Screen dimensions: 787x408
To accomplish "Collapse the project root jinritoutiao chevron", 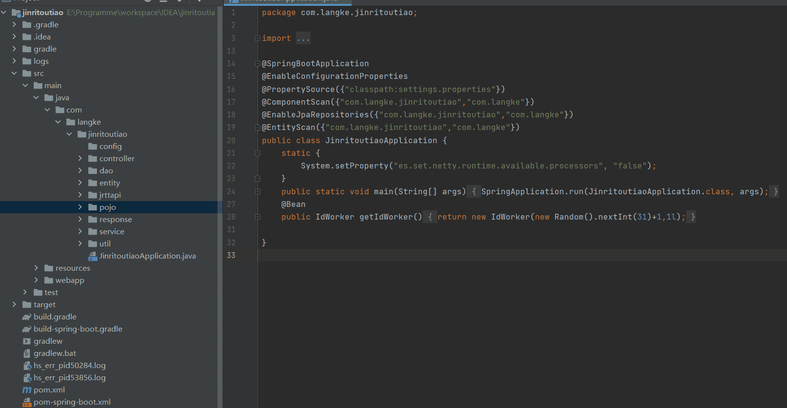I will (x=4, y=13).
